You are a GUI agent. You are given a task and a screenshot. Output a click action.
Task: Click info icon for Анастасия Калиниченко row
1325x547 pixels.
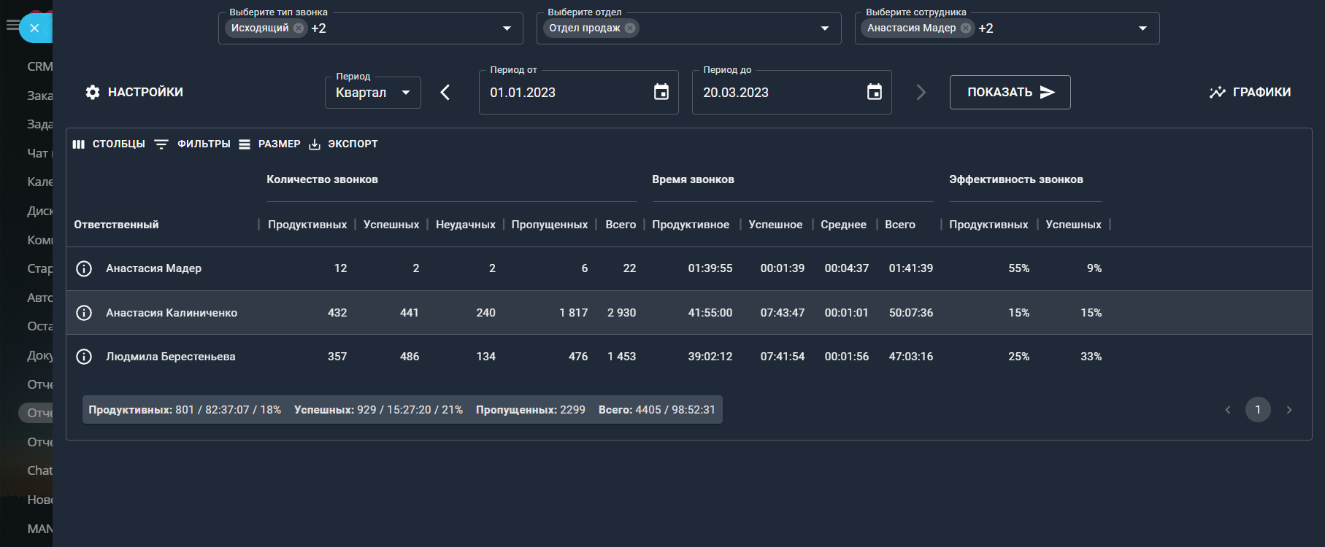coord(84,313)
